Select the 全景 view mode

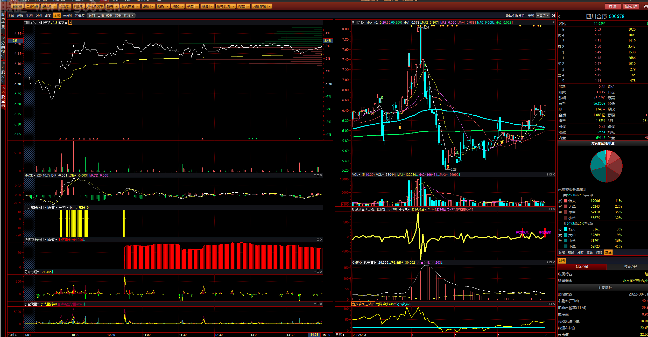[57, 16]
